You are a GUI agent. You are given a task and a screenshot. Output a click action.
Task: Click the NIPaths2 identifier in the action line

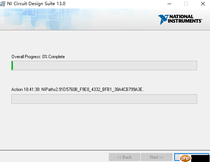92,89
